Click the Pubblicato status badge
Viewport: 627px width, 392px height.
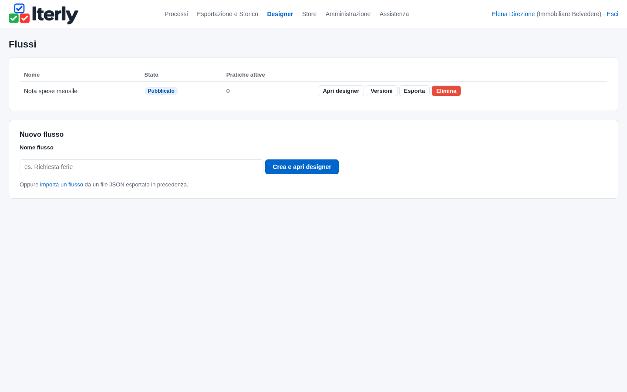tap(161, 91)
